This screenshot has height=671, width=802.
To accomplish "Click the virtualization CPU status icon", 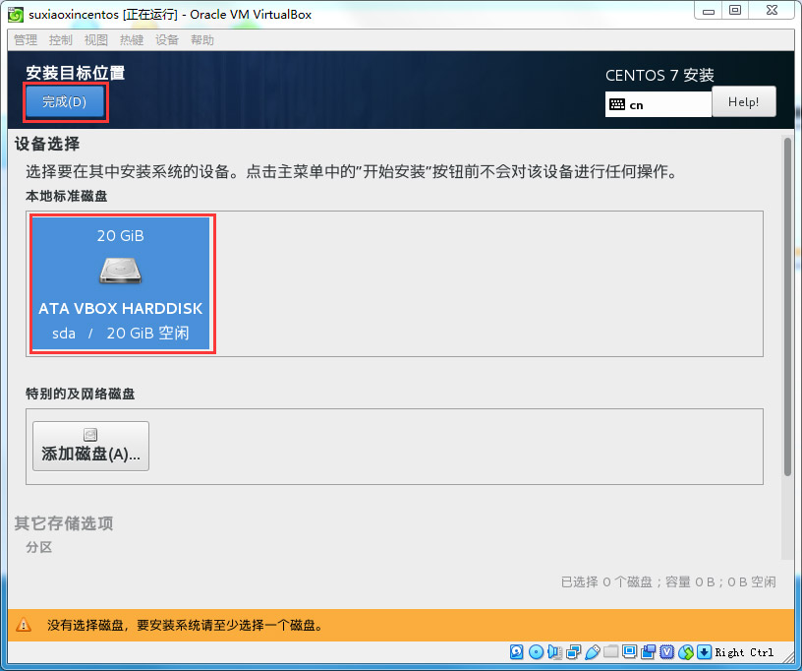I will pos(667,652).
